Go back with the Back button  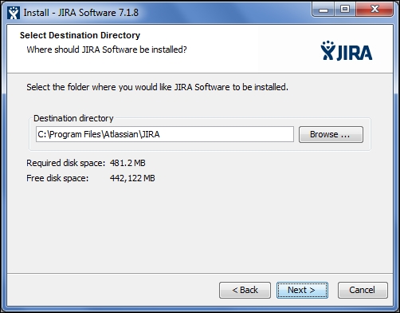click(x=245, y=290)
